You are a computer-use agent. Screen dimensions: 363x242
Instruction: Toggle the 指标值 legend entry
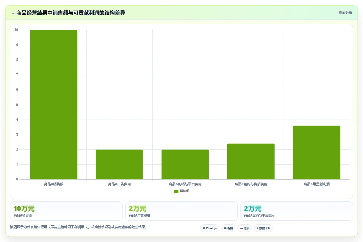182,191
